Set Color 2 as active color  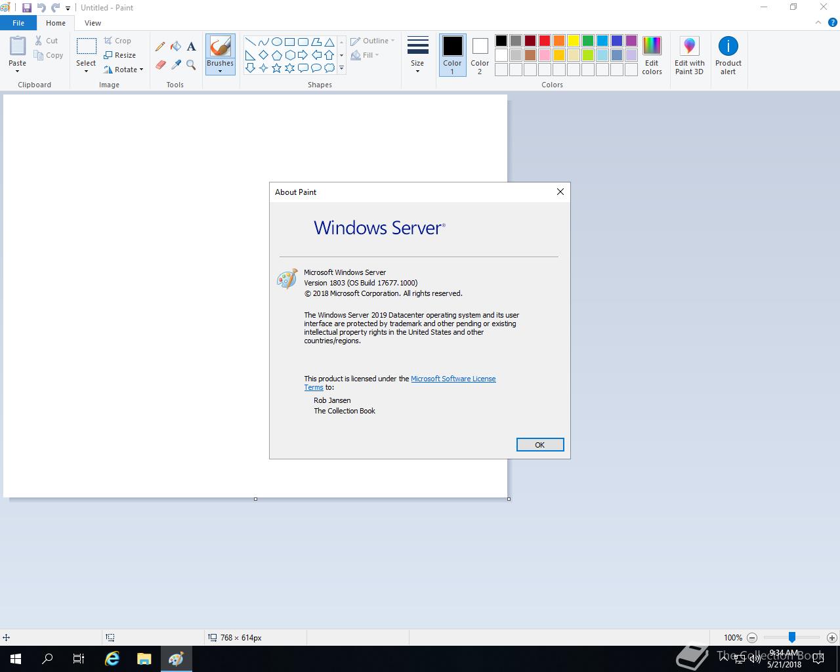click(480, 55)
